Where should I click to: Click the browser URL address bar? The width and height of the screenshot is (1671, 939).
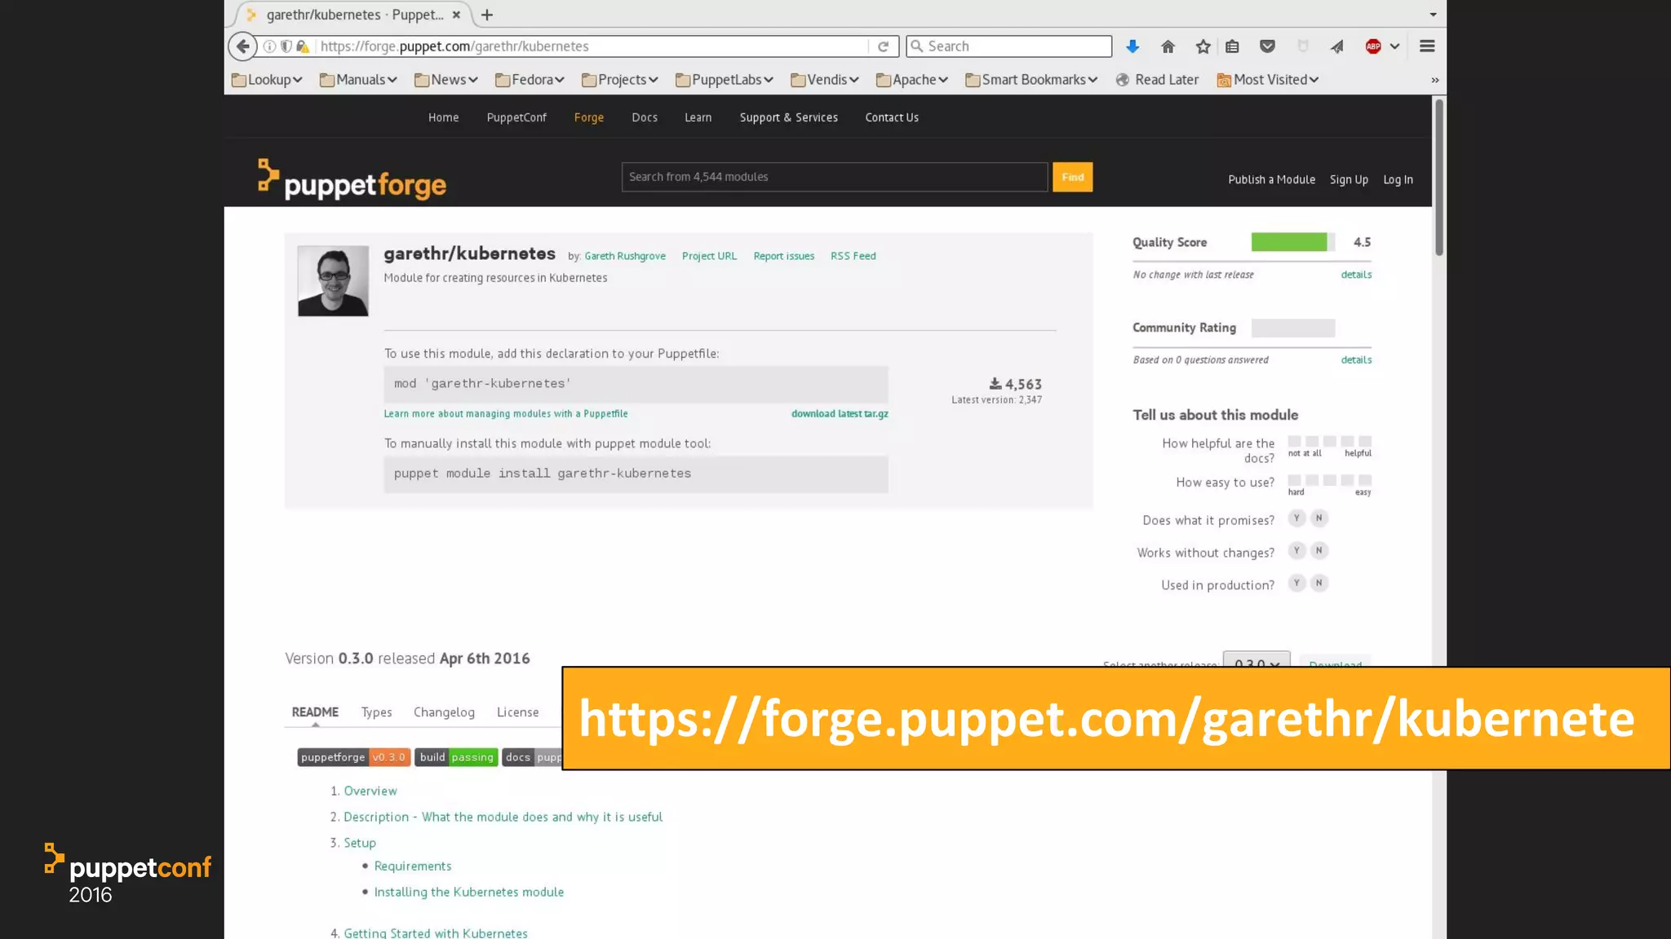(592, 46)
